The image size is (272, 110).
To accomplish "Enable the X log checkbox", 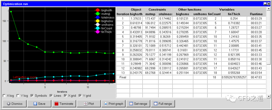I will coord(4,96).
